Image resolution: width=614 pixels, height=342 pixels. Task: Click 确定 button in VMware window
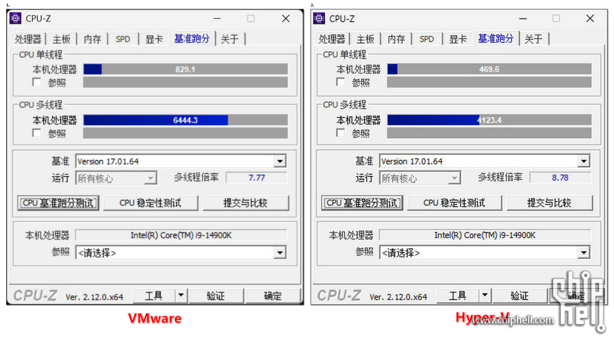pyautogui.click(x=273, y=296)
